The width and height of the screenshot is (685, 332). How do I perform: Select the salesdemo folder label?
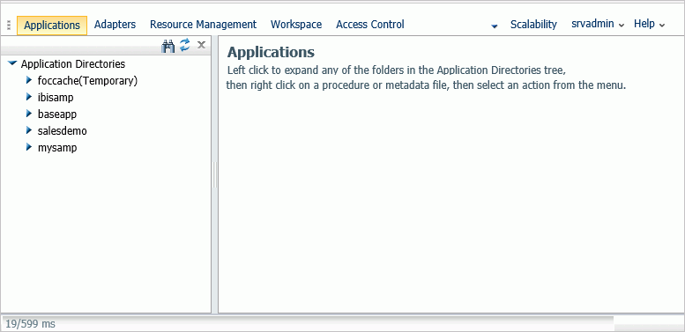pos(63,131)
